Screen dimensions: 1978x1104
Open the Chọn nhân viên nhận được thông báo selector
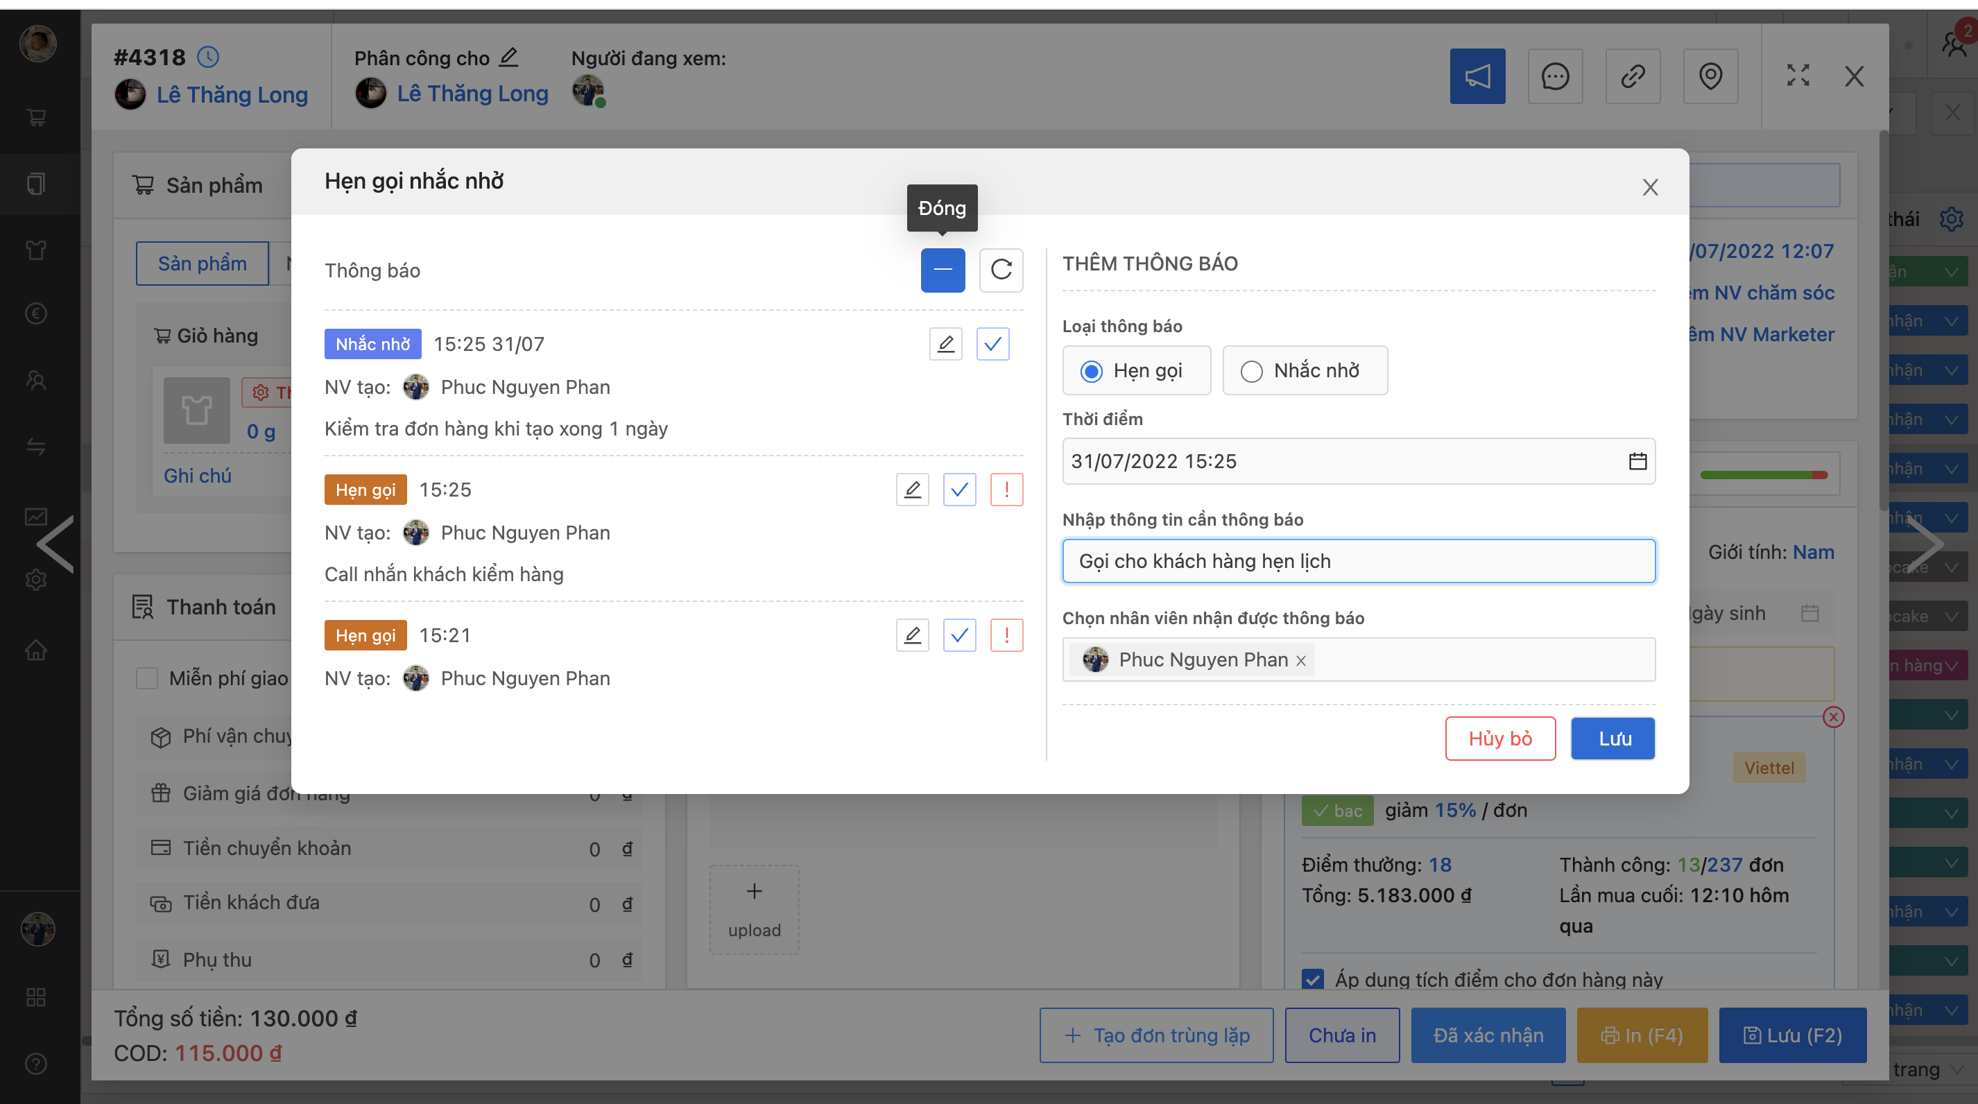point(1359,659)
